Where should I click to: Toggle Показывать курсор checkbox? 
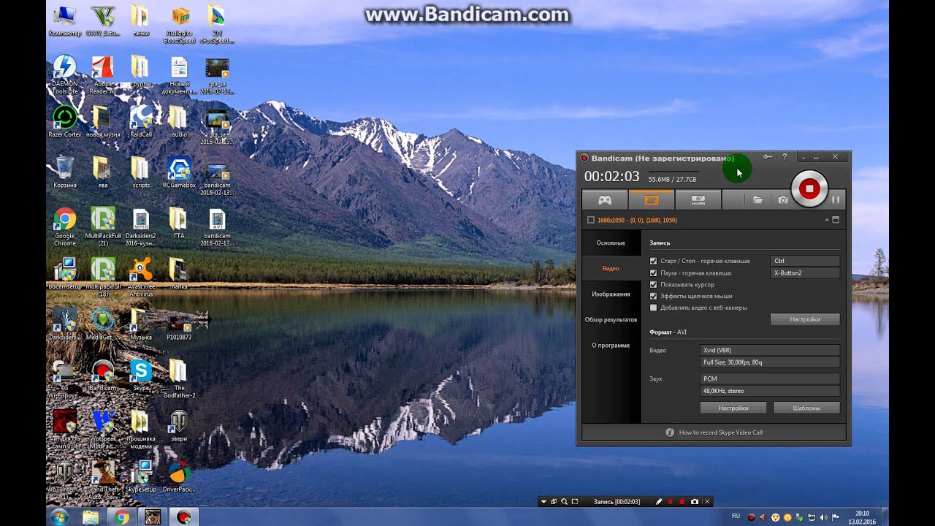(653, 284)
